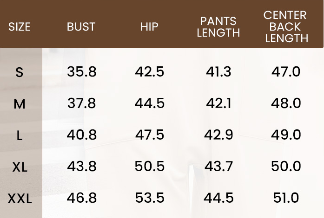Image resolution: width=324 pixels, height=218 pixels.
Task: Click the PANTS LENGTH column header
Action: pyautogui.click(x=218, y=27)
